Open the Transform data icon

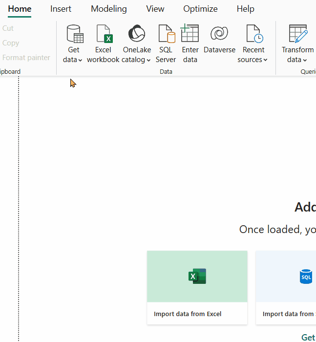click(297, 34)
